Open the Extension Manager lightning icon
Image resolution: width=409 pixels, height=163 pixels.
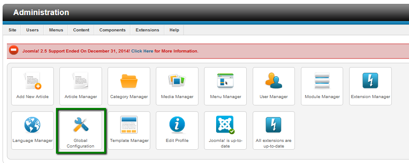click(x=370, y=81)
